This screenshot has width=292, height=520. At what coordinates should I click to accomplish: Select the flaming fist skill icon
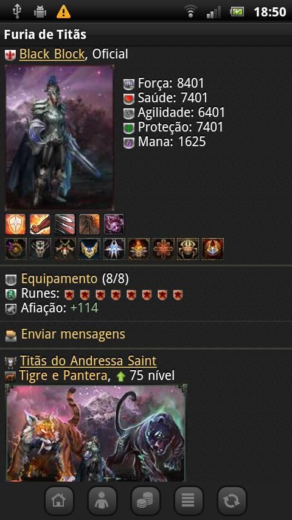click(40, 224)
